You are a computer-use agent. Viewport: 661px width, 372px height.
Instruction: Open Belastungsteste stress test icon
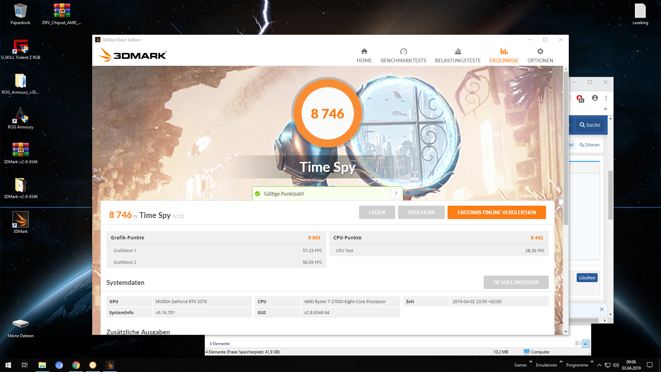(458, 52)
